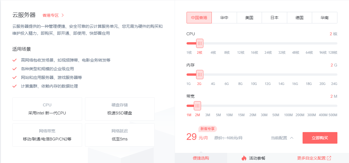Screen dimensions: 349x163
Task: Pick 3M on the bandwidth scale
Action: pyautogui.click(x=208, y=115)
